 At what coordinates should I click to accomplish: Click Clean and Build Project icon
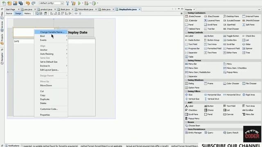coord(73,3)
